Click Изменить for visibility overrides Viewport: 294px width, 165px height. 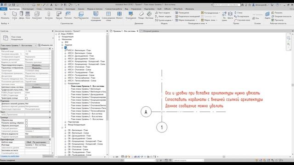pos(37,65)
